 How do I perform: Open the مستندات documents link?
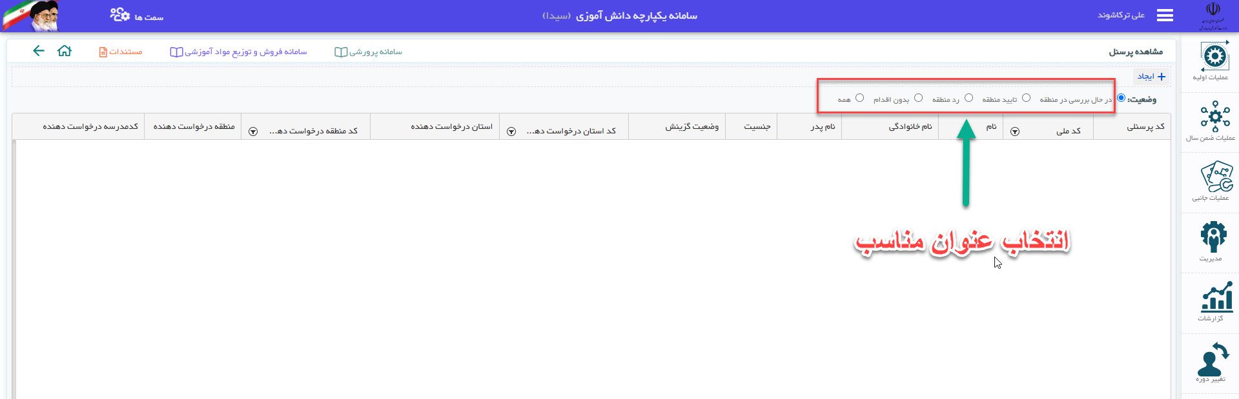(121, 52)
